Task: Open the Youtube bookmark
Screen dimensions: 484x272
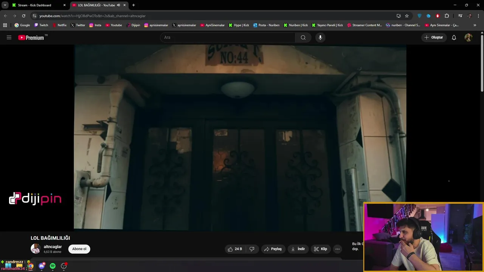Action: (x=113, y=25)
